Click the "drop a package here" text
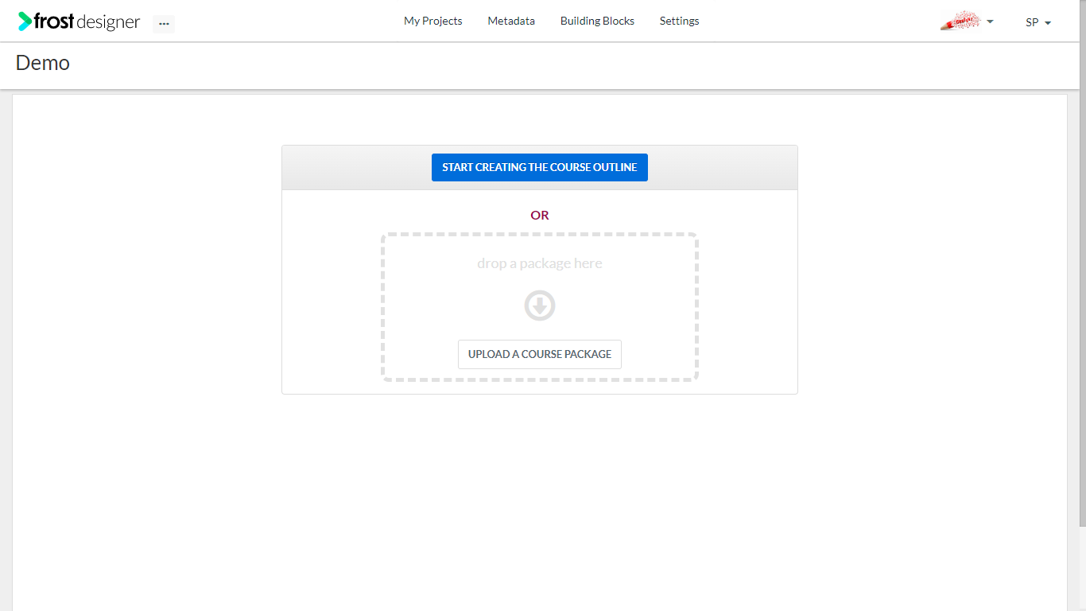Image resolution: width=1086 pixels, height=611 pixels. [540, 263]
